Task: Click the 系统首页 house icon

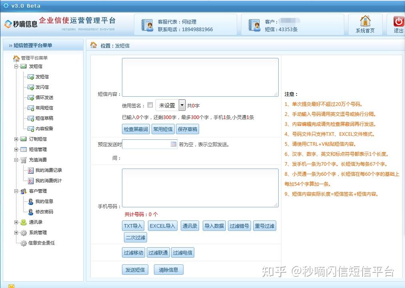Action: [x=365, y=21]
